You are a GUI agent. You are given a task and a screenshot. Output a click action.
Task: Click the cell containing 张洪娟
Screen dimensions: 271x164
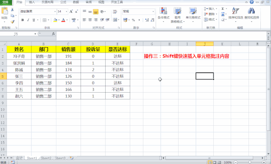click(19, 63)
